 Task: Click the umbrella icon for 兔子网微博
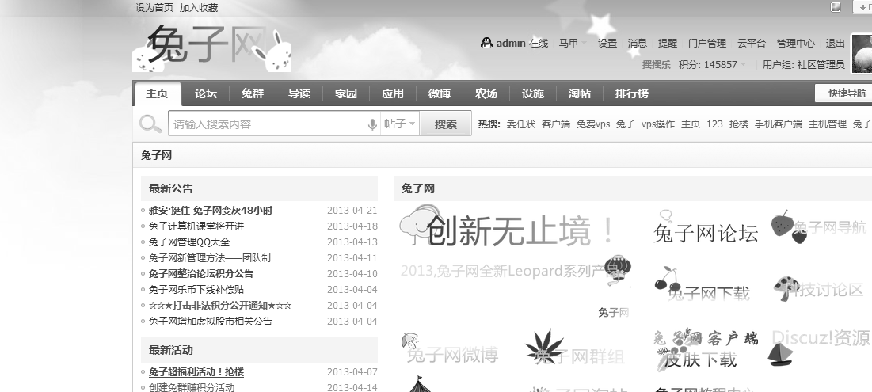coord(409,340)
